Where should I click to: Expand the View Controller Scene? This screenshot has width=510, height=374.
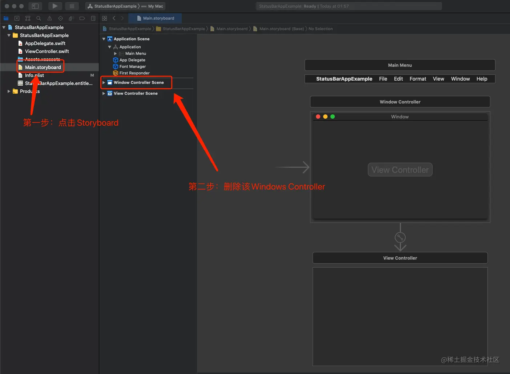104,93
